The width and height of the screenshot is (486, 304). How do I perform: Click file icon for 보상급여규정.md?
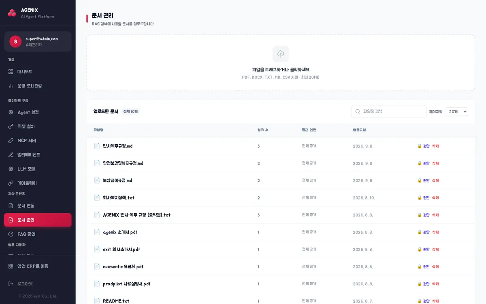point(97,180)
